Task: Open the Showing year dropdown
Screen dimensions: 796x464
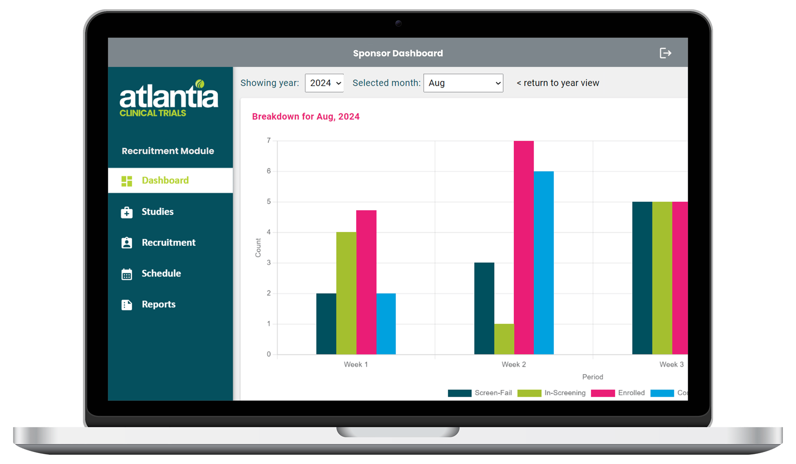Action: click(324, 83)
